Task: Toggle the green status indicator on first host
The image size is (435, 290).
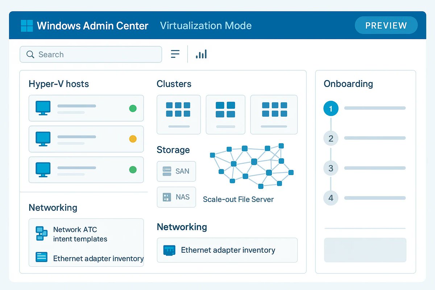Action: [x=133, y=108]
